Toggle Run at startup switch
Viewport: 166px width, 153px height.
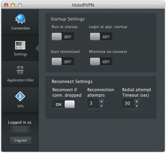pyautogui.click(x=63, y=37)
